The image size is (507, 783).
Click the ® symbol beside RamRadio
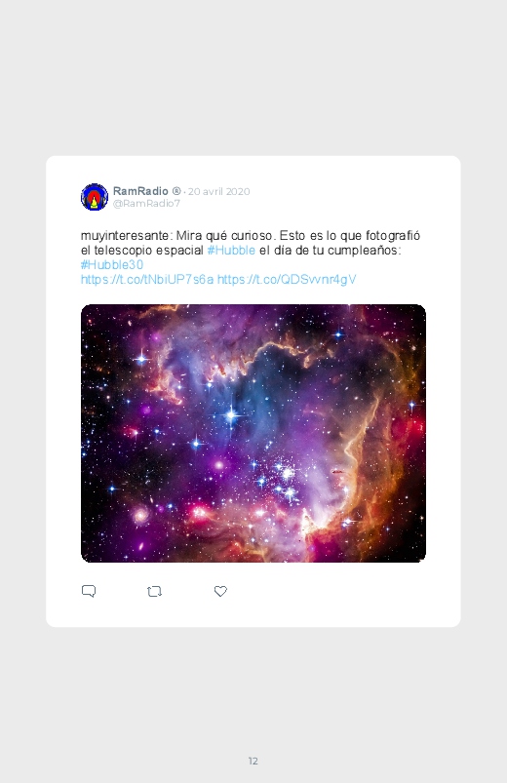pos(176,191)
